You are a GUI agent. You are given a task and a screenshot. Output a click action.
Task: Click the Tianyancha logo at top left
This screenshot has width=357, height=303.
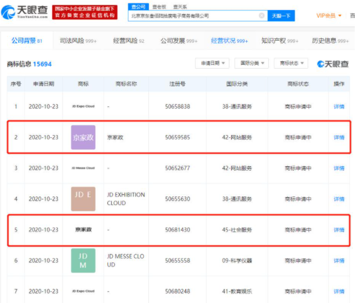coord(24,12)
